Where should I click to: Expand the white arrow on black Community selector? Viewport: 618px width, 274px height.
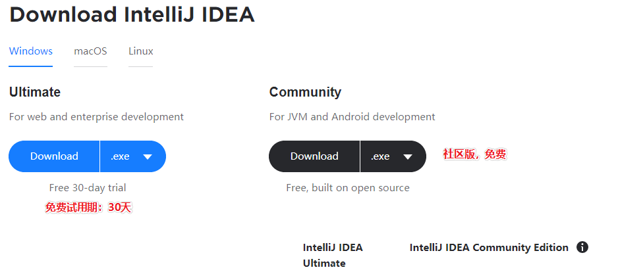[408, 156]
